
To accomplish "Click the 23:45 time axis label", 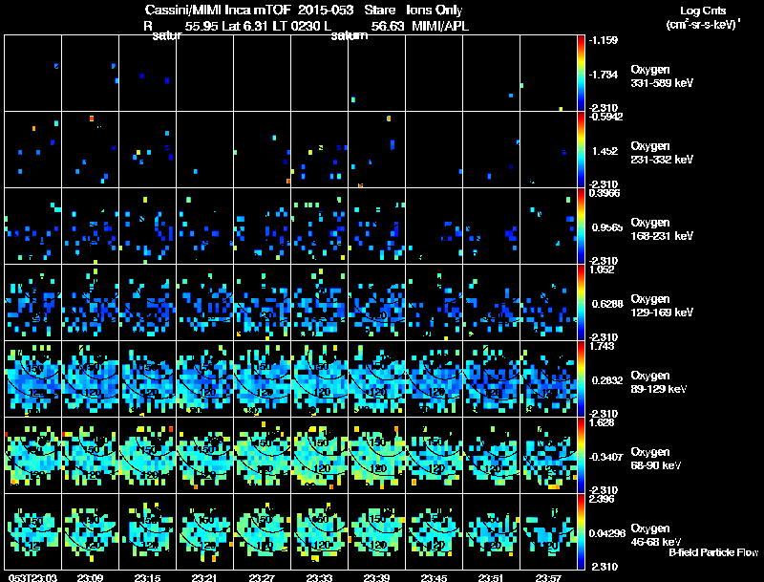I will 434,577.
